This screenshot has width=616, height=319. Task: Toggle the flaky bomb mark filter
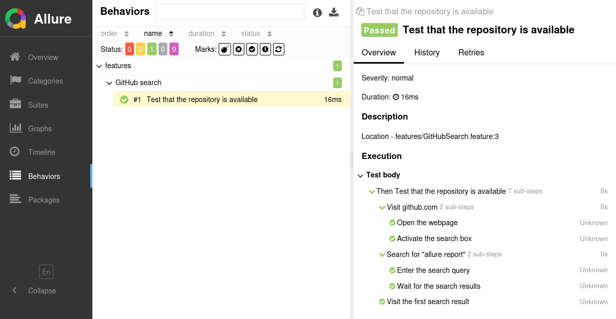click(225, 49)
